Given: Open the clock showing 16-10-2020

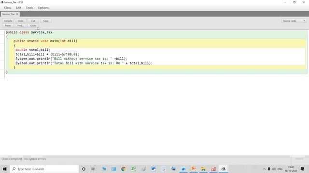Looking at the screenshot, I should (291, 169).
